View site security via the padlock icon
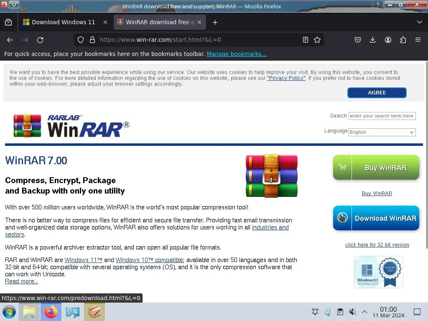Screen dimensions: 428x321 tap(92, 40)
